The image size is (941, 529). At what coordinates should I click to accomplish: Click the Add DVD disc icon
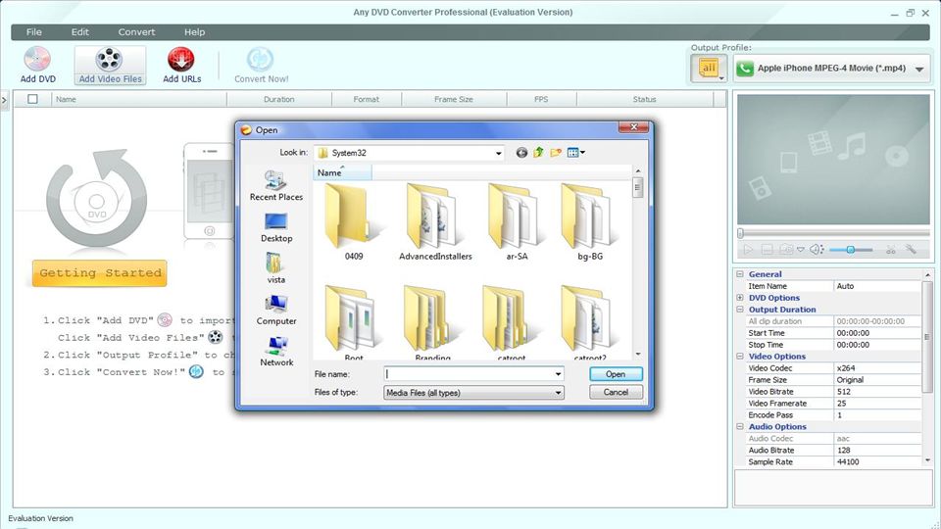click(x=37, y=59)
